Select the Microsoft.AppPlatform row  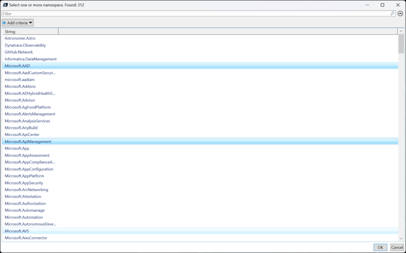(200, 176)
